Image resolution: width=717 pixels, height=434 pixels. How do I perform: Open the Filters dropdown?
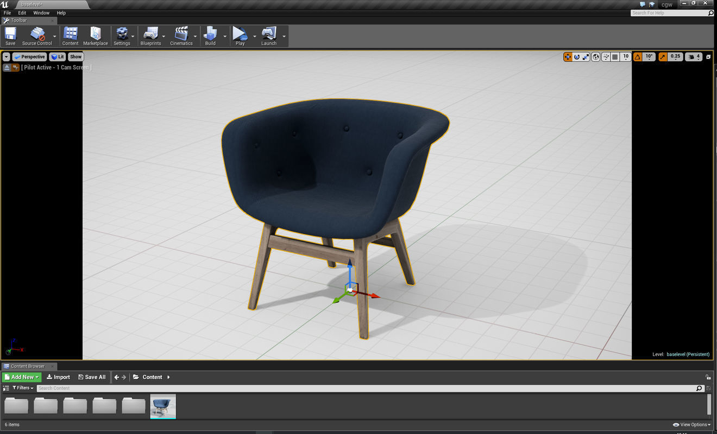pyautogui.click(x=23, y=388)
